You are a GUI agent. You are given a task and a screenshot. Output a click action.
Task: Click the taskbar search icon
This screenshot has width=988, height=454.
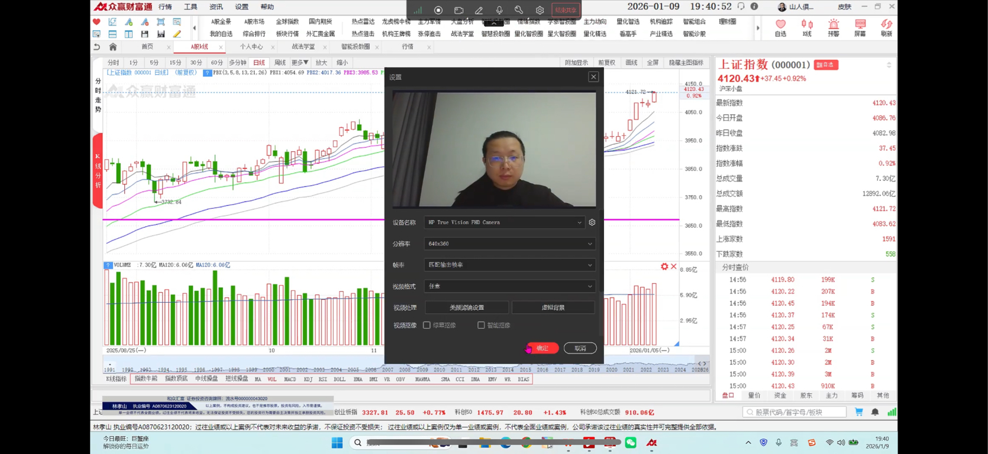358,443
